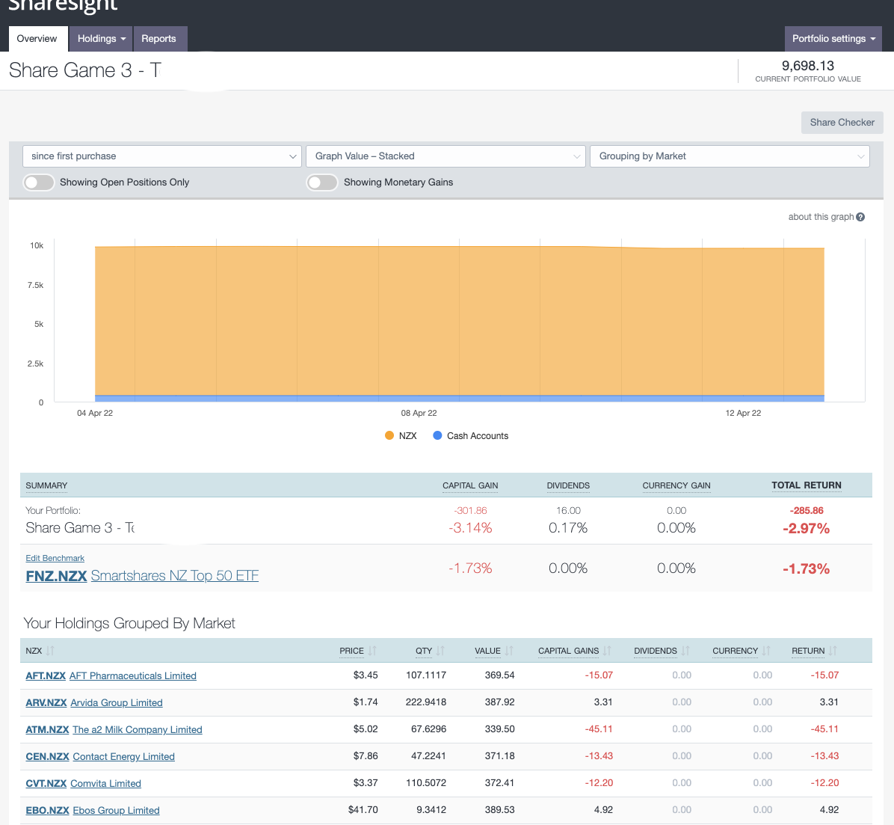Sort by the RETURN column sort icon
The height and width of the screenshot is (825, 894).
(833, 651)
